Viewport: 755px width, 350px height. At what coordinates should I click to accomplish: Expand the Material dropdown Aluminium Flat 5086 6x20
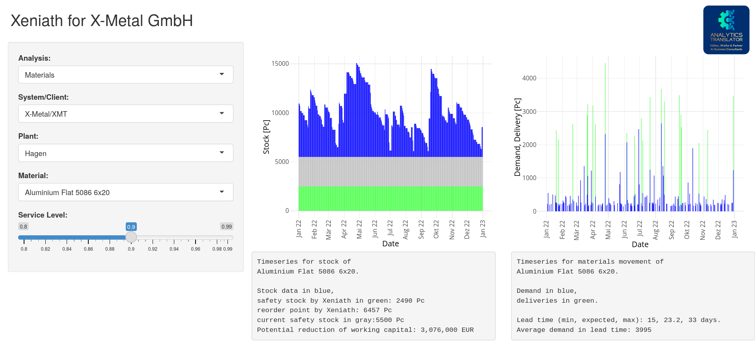coord(126,192)
